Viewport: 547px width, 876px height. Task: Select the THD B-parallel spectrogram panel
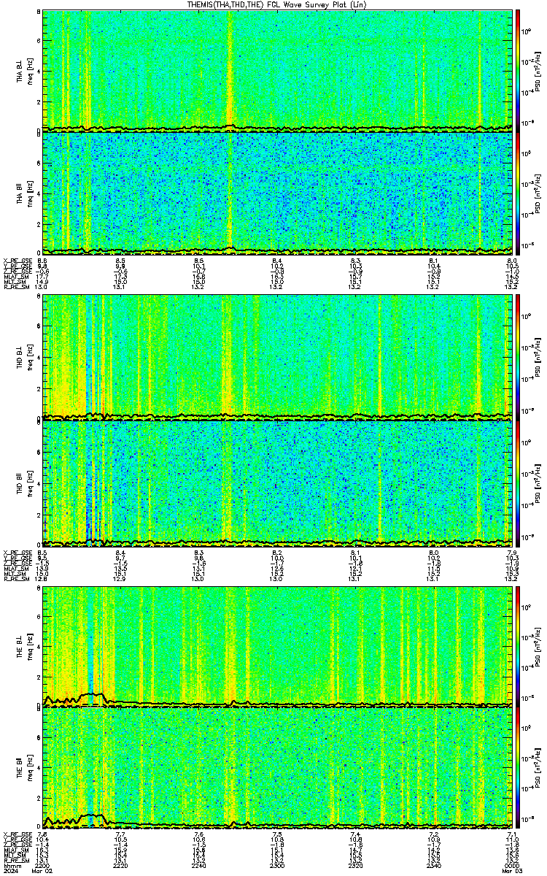point(278,483)
